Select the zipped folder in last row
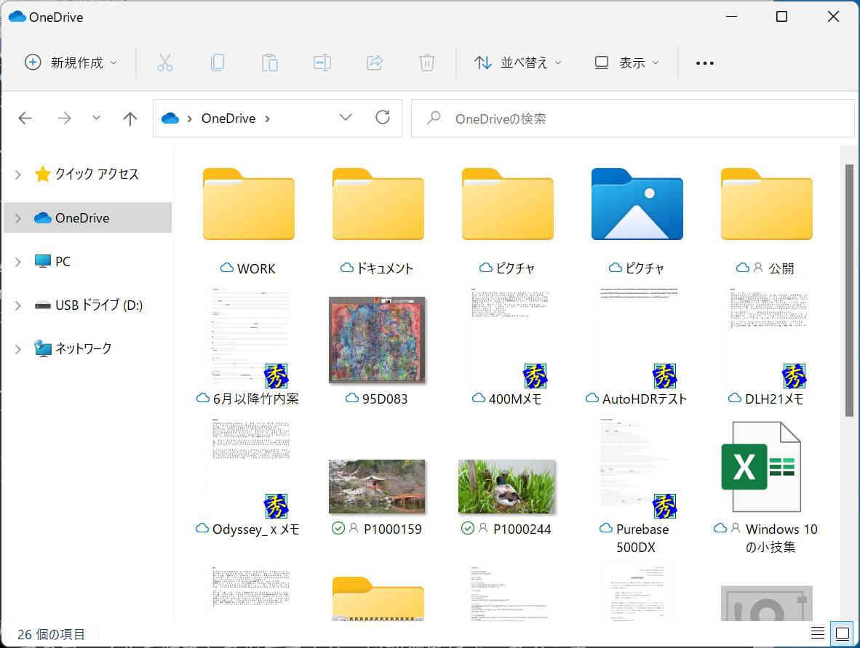Viewport: 860px width, 648px height. click(x=378, y=599)
